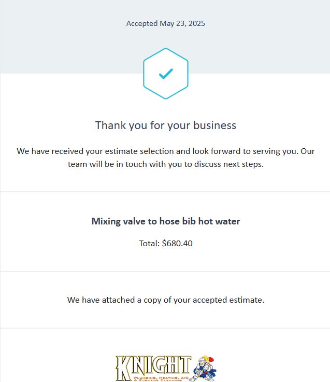The image size is (330, 382).
Task: Click the KNIGHT company logo wordmark
Action: [x=153, y=366]
